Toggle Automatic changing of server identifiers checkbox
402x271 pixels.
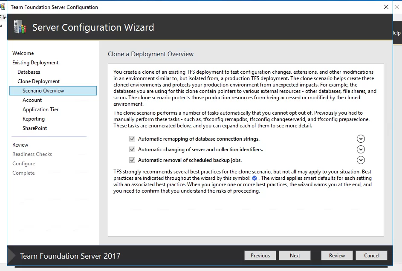click(x=132, y=150)
